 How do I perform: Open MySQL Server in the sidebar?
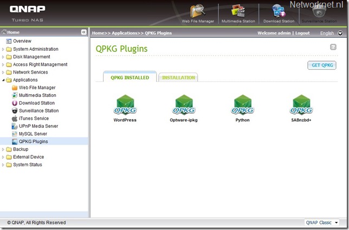[33, 134]
